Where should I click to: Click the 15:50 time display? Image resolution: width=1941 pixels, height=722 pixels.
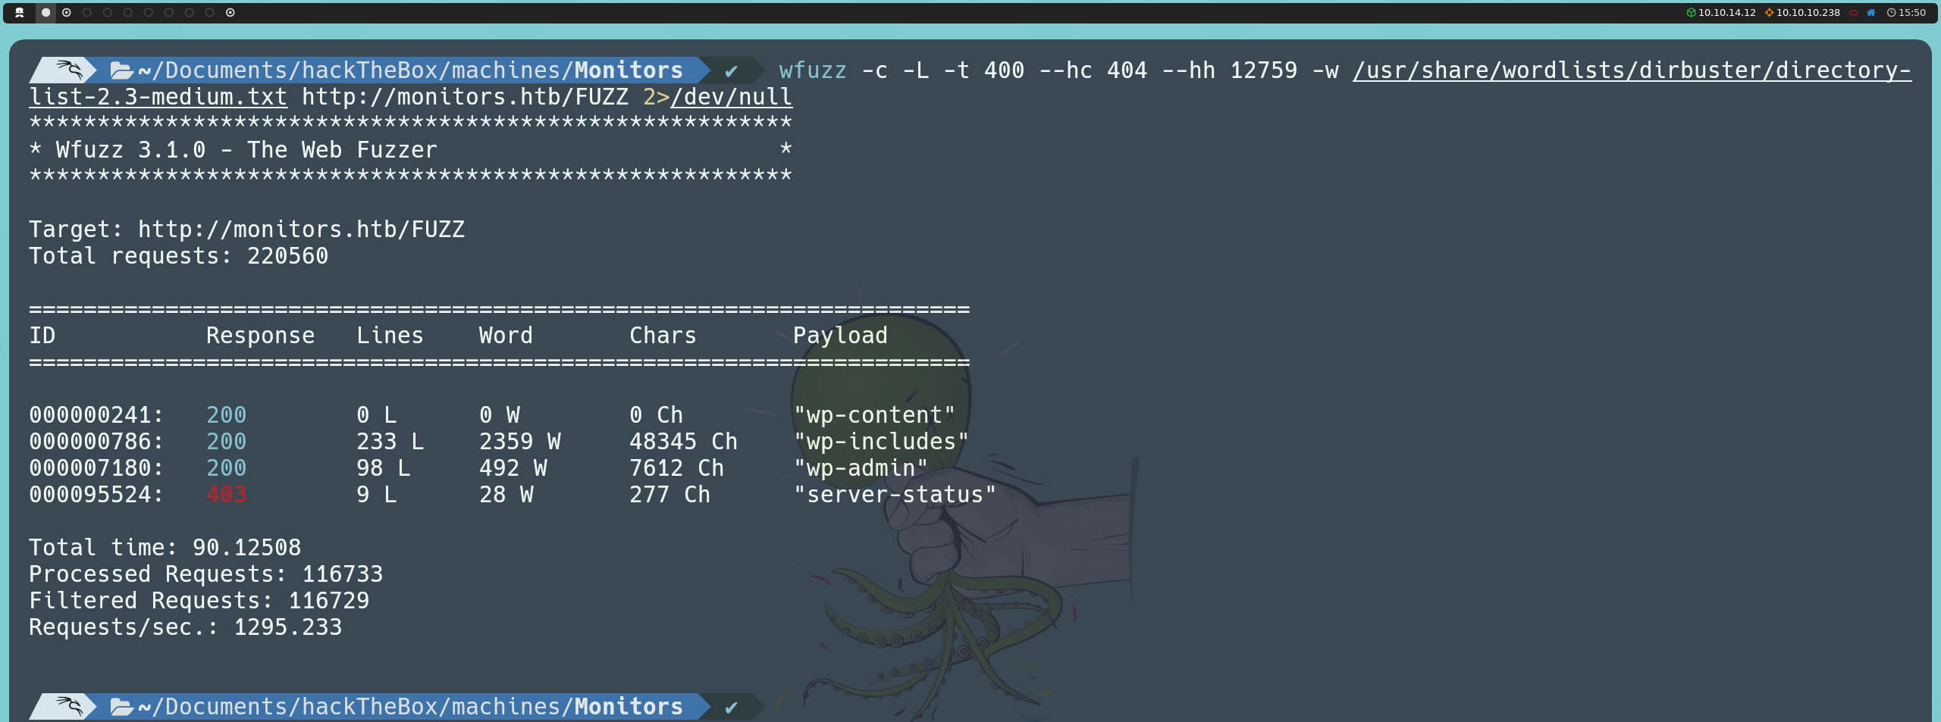point(1911,13)
